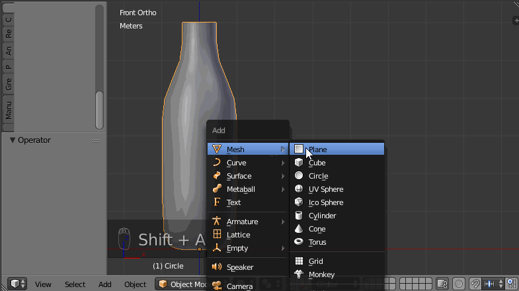This screenshot has width=519, height=291.
Task: Add a Cone mesh
Action: pyautogui.click(x=337, y=229)
